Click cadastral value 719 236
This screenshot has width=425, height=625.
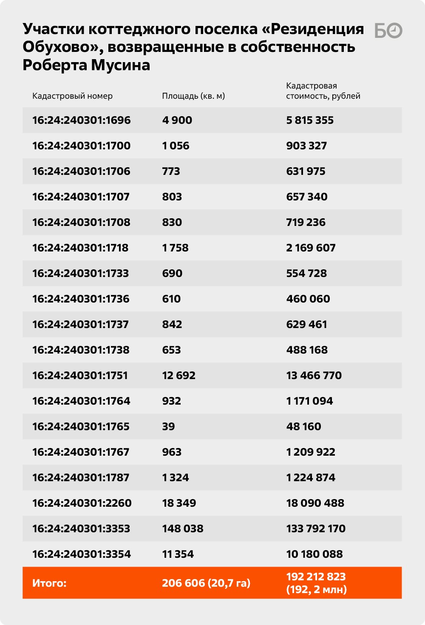306,223
